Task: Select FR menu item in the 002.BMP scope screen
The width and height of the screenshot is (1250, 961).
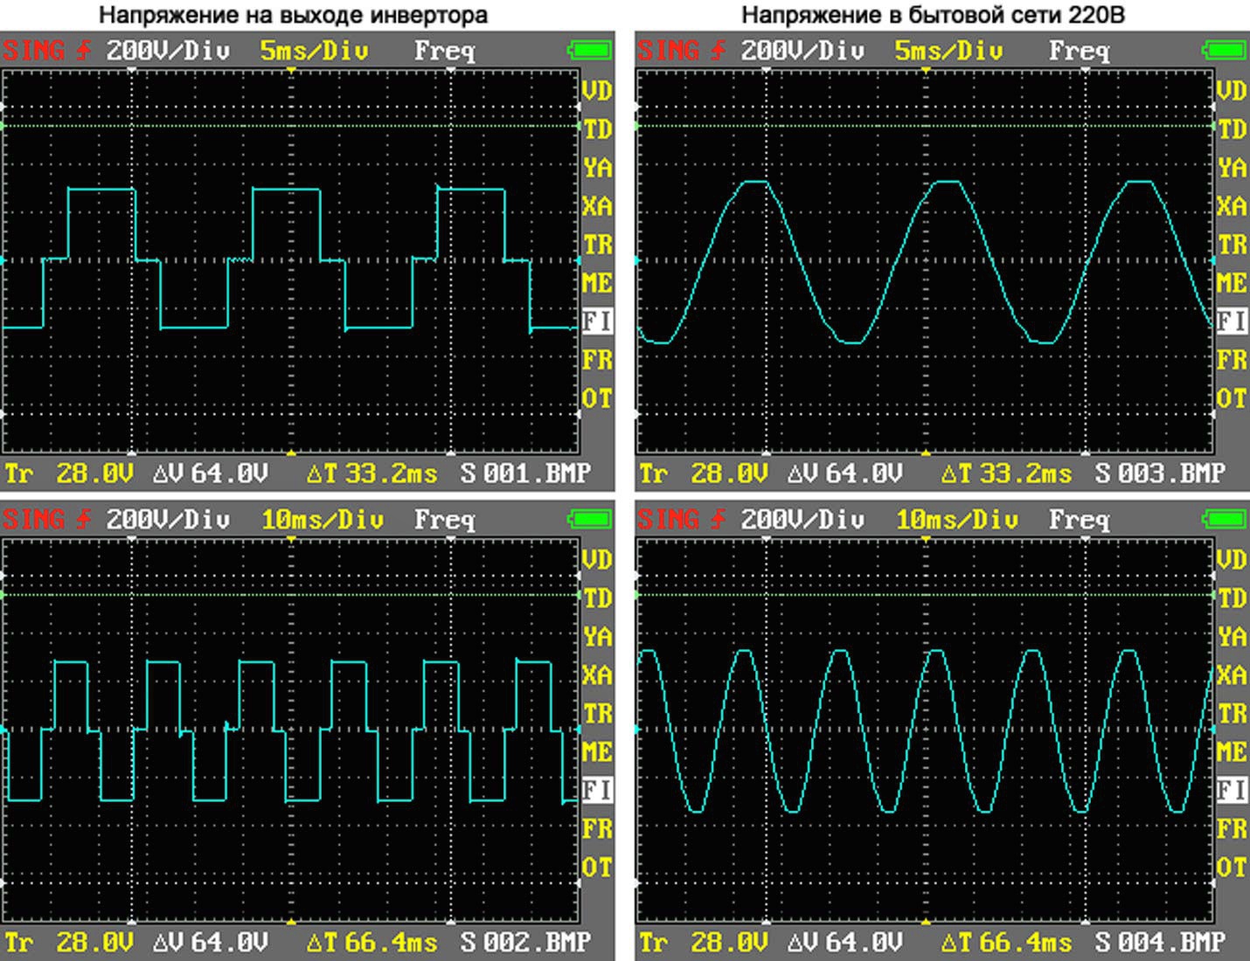Action: (597, 829)
